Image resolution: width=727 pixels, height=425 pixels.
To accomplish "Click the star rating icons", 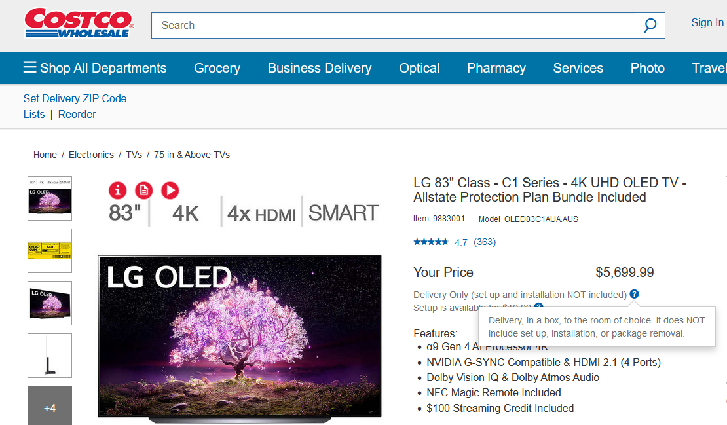I will [x=430, y=242].
